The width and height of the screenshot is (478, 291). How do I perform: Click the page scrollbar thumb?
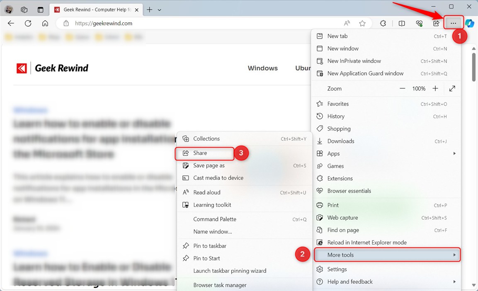(x=473, y=66)
